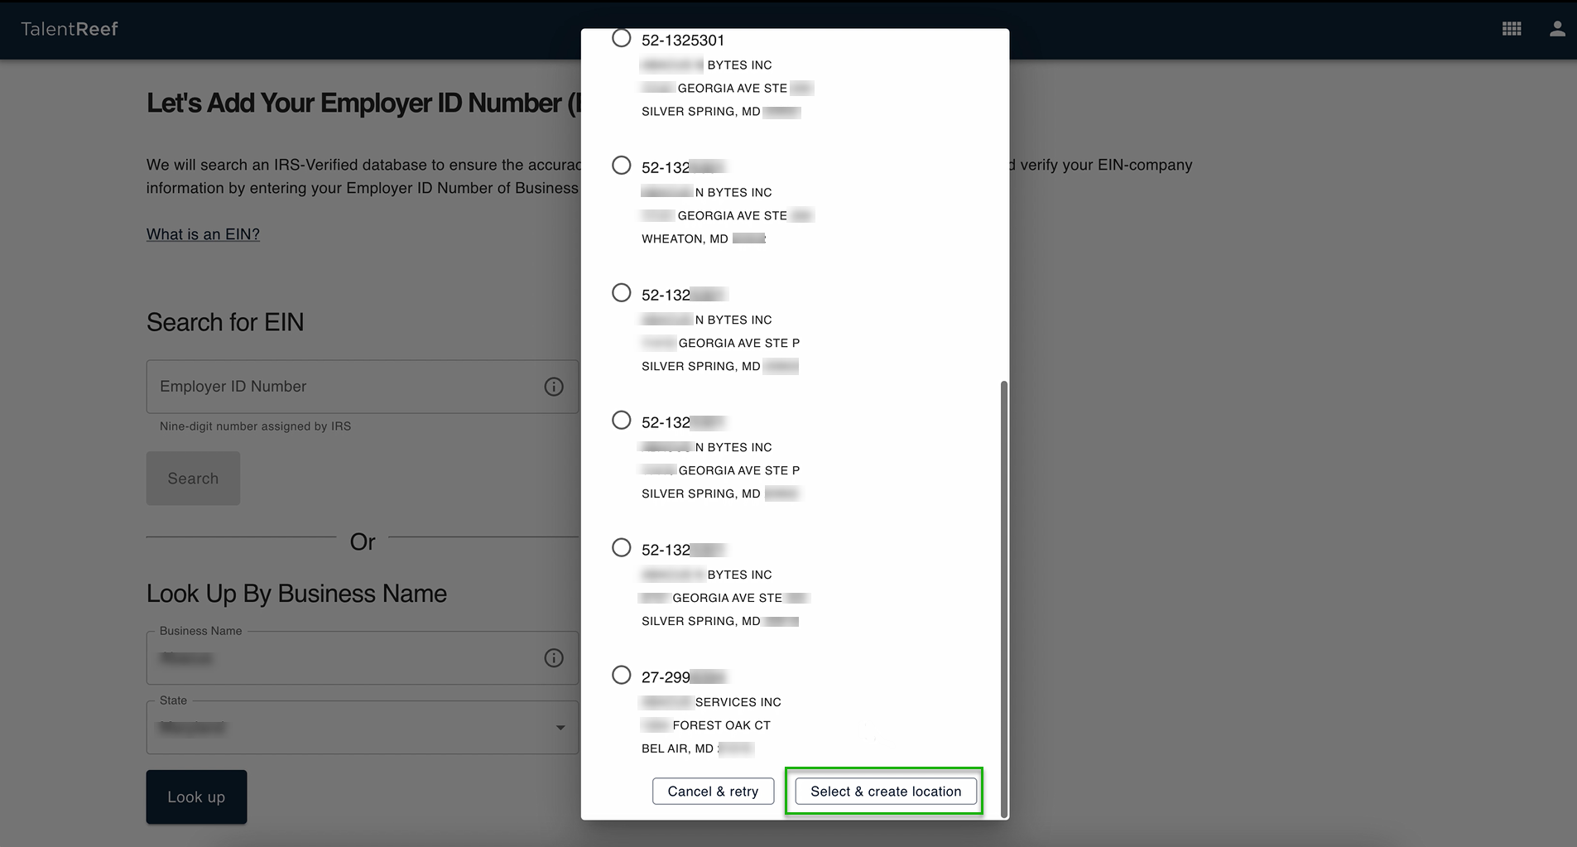Select the Wheaton, MD business radio

click(621, 166)
